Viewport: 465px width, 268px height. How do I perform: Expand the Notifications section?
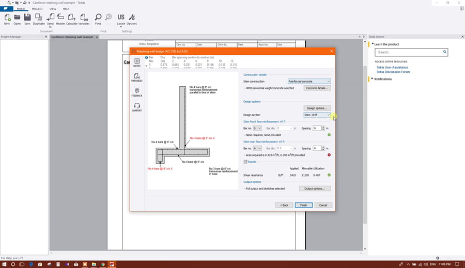373,79
